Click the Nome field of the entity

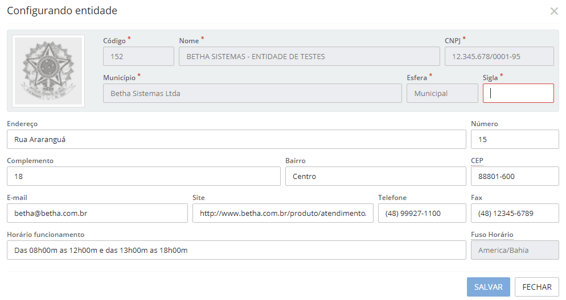(x=309, y=56)
